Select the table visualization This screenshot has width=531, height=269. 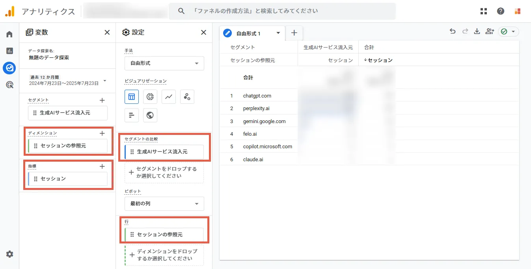click(x=132, y=96)
